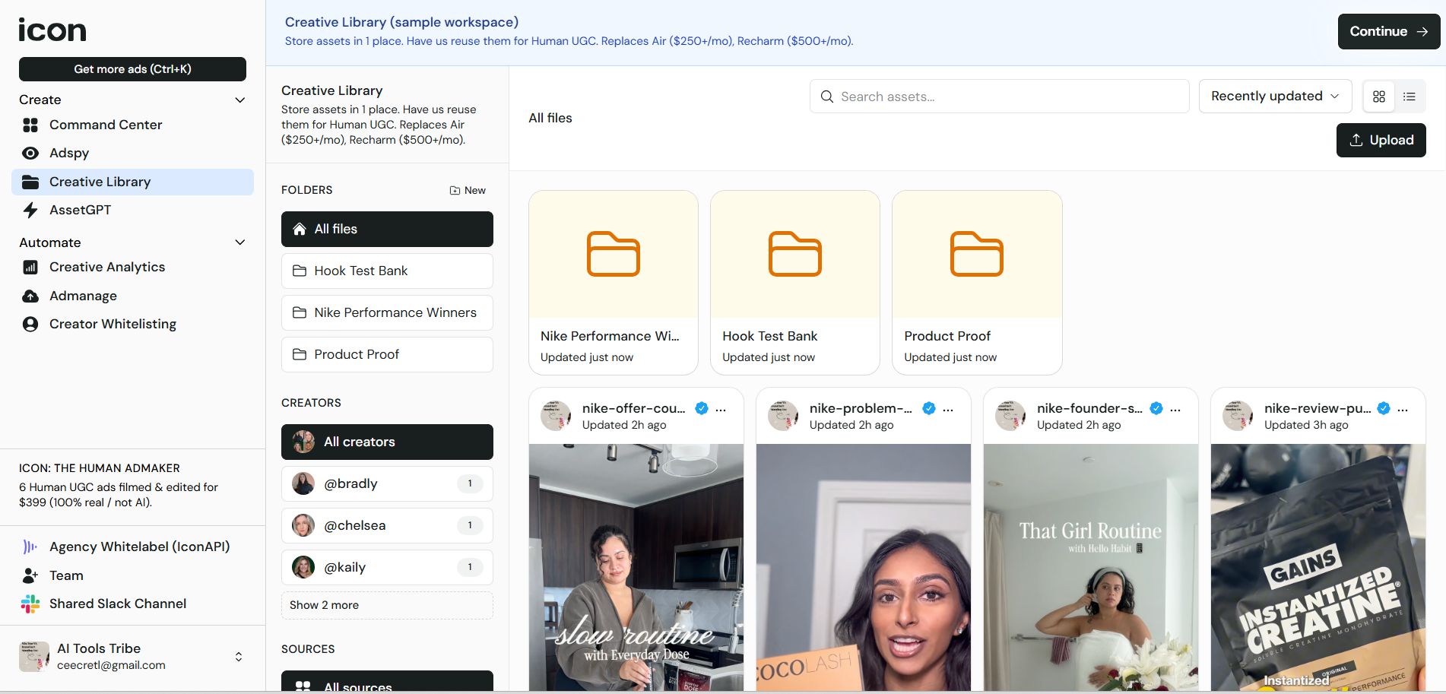This screenshot has width=1446, height=694.
Task: Click the Agency Whitelabel (IconAPI) icon
Action: 30,547
